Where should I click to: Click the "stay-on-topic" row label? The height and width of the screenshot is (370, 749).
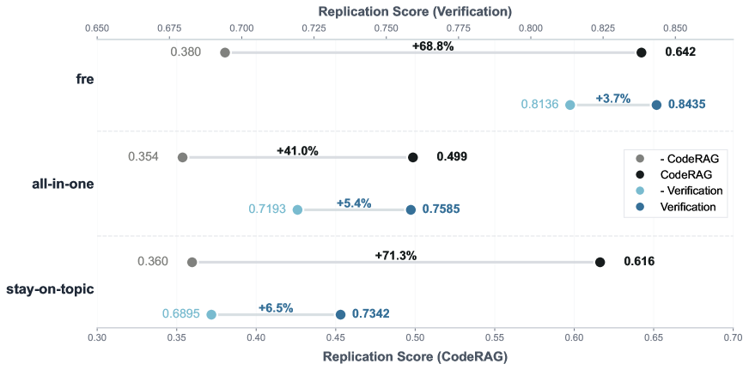(51, 288)
